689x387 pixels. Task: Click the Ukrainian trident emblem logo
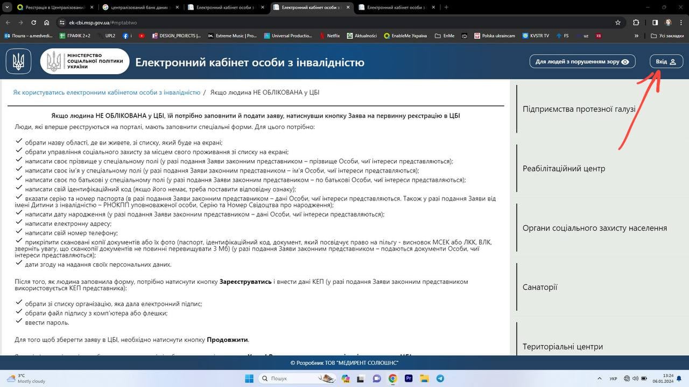coord(18,61)
